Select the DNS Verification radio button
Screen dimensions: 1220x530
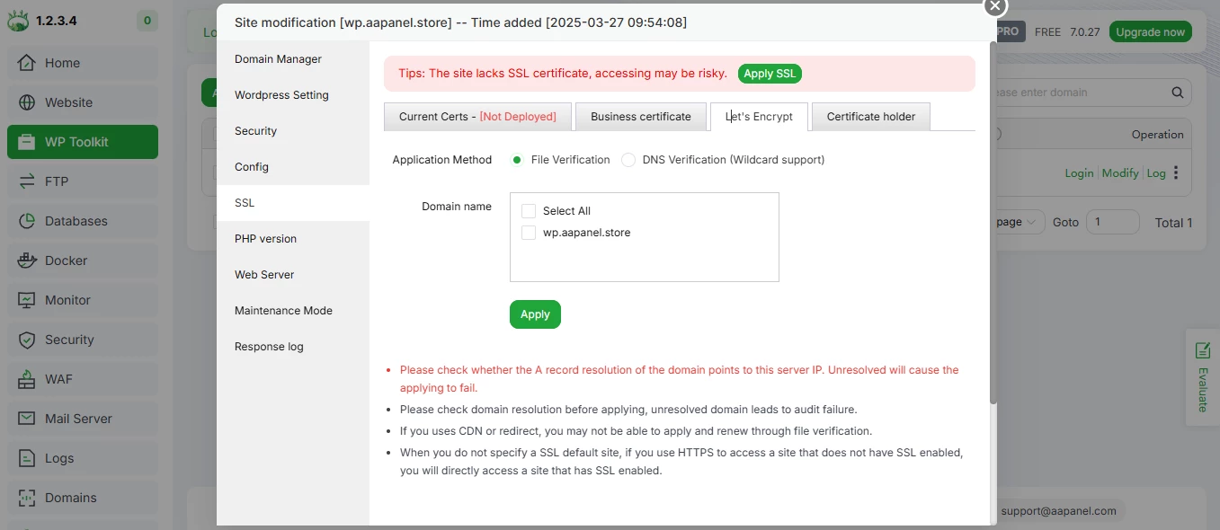(628, 159)
